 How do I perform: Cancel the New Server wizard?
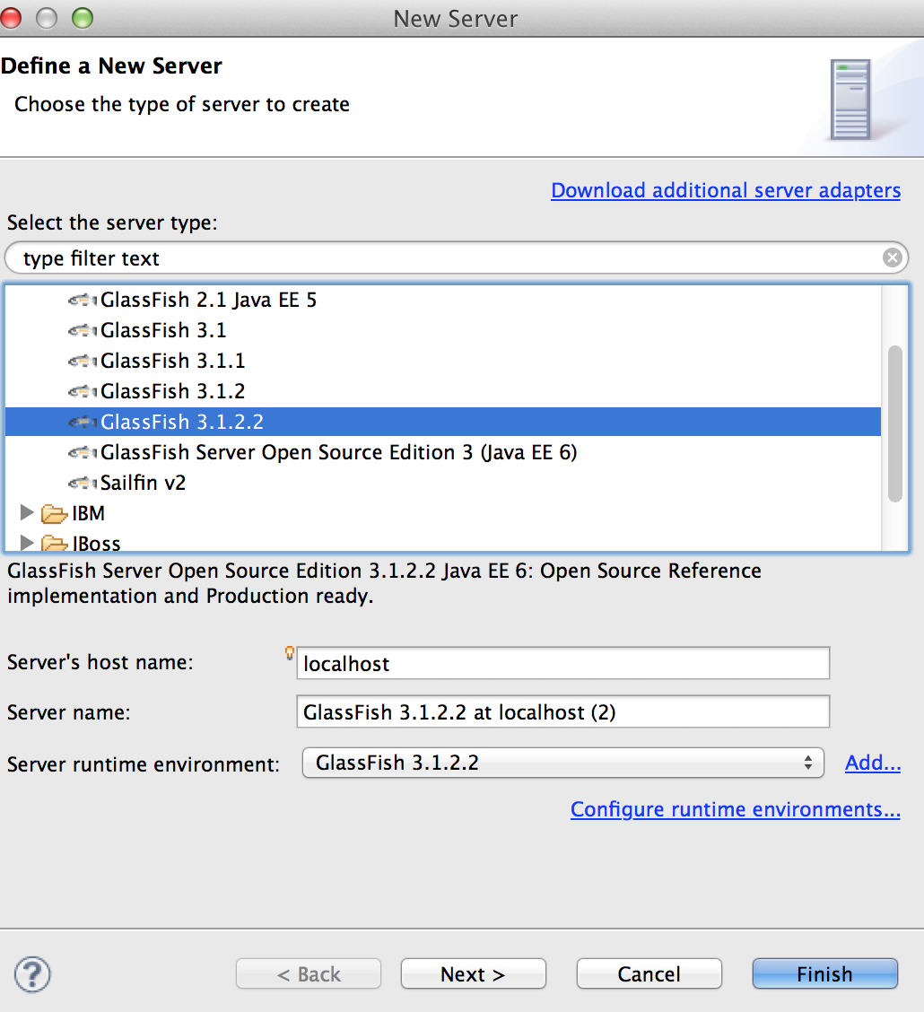pos(649,973)
